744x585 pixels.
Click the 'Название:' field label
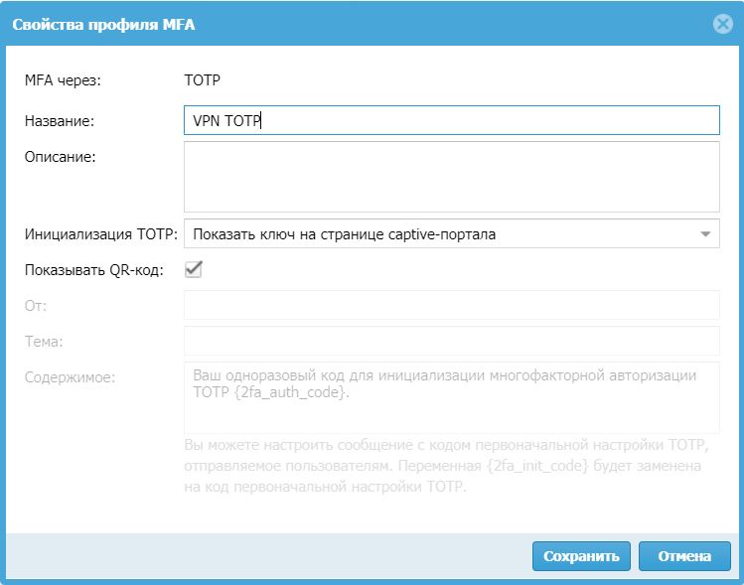(59, 121)
